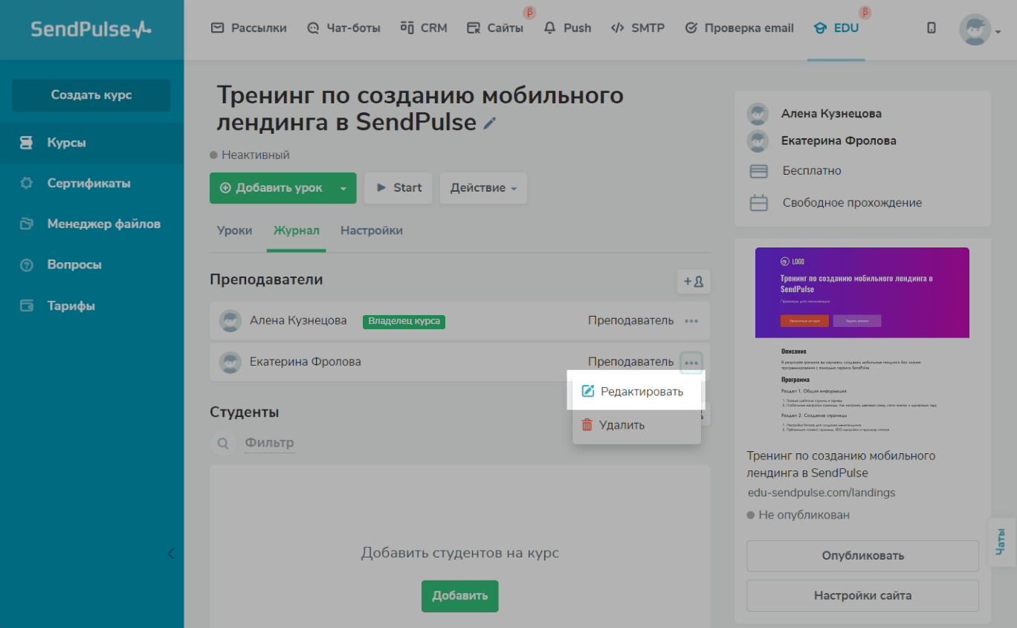The height and width of the screenshot is (628, 1017).
Task: Open the SMTP section
Action: (x=637, y=28)
